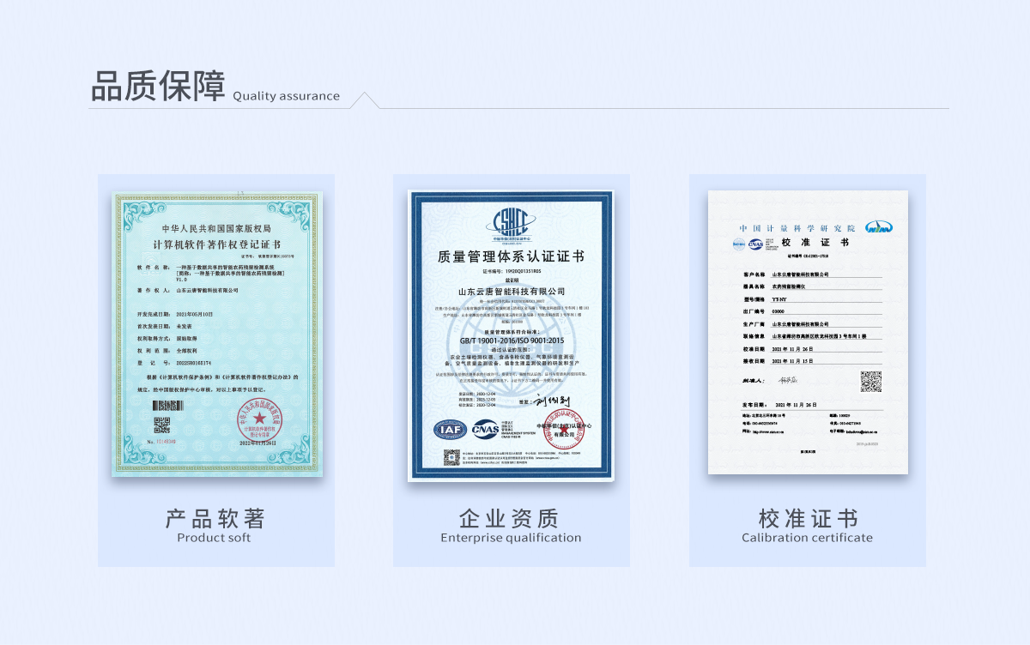Open the quality management system certificate image

pyautogui.click(x=511, y=335)
